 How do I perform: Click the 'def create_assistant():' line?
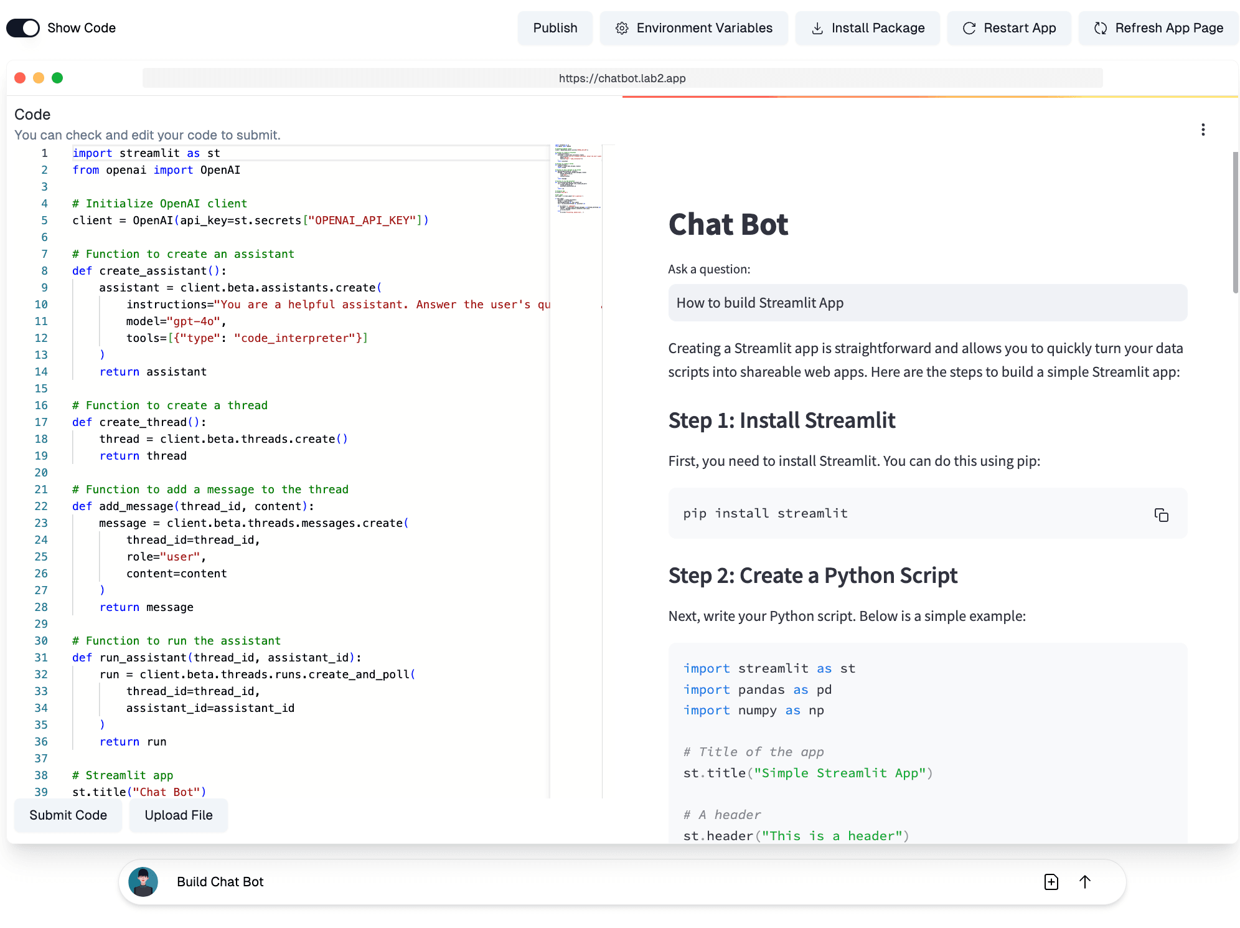click(x=149, y=271)
